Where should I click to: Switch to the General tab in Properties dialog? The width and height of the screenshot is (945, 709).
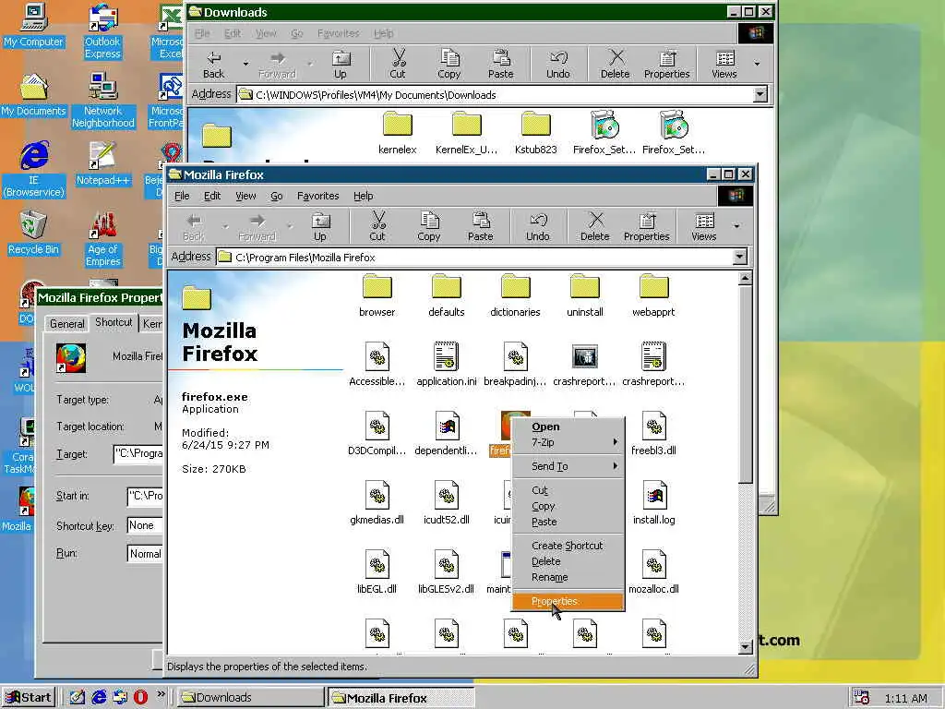point(66,324)
